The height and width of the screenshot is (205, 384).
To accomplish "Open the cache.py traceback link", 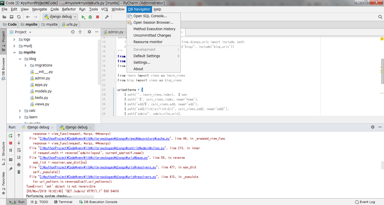I will [105, 139].
